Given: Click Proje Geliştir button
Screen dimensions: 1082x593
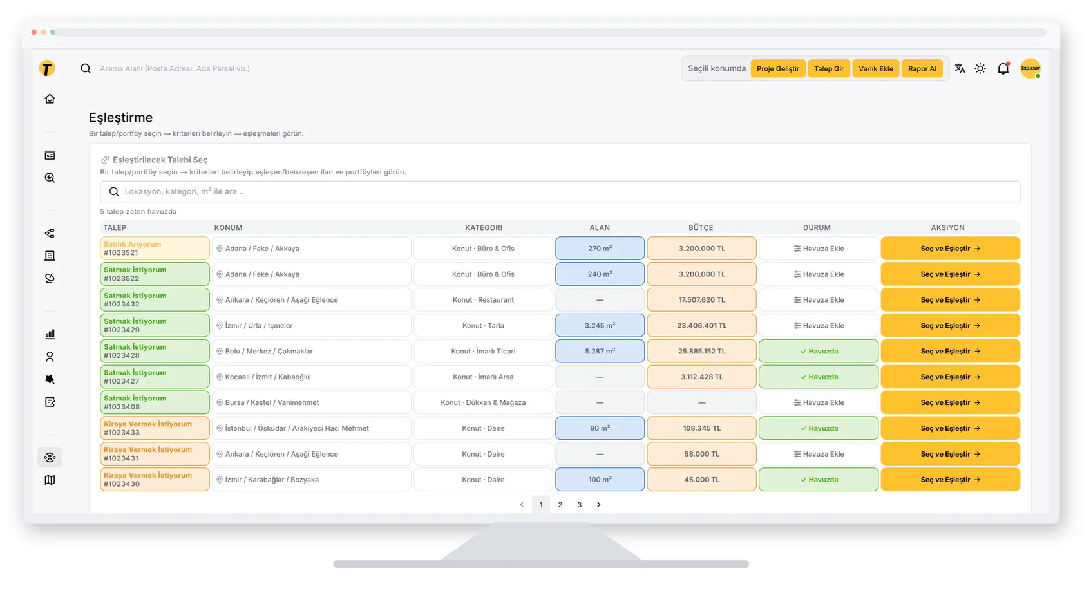Looking at the screenshot, I should pyautogui.click(x=778, y=68).
